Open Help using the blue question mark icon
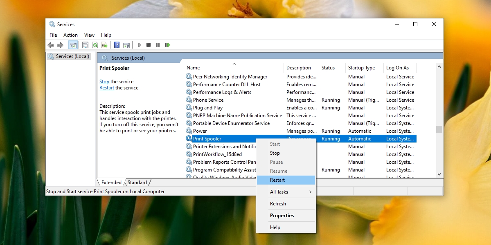491x245 pixels. [117, 45]
